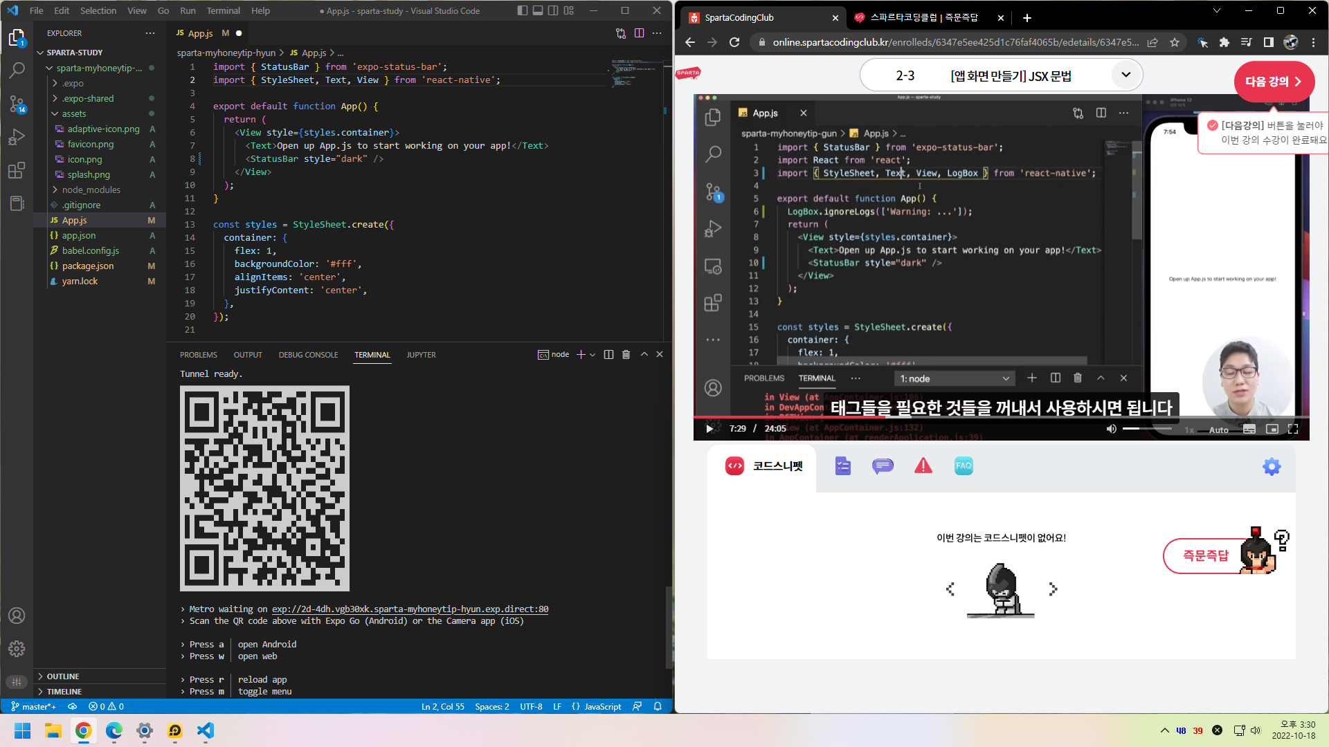Open Source Control view with 14 changes
The width and height of the screenshot is (1329, 747).
point(17,104)
